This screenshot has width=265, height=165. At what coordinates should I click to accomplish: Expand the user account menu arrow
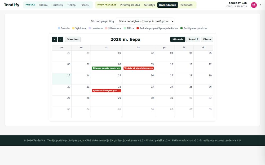click(260, 5)
